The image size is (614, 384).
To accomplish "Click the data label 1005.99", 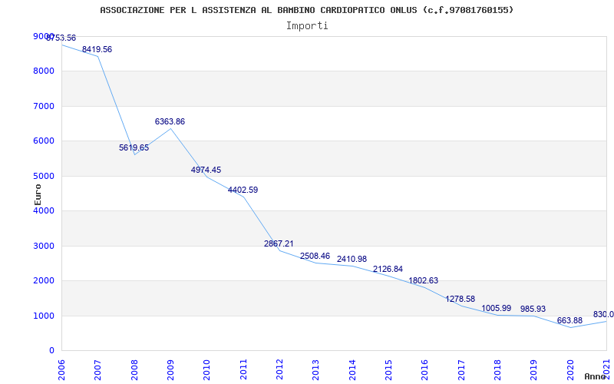I will [x=496, y=309].
